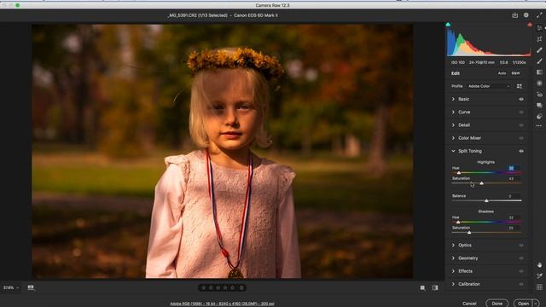Image resolution: width=546 pixels, height=307 pixels.
Task: Open the arrow menu beside Open button
Action: point(537,304)
